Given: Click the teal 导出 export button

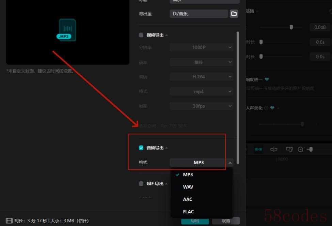Looking at the screenshot, I should [x=195, y=221].
